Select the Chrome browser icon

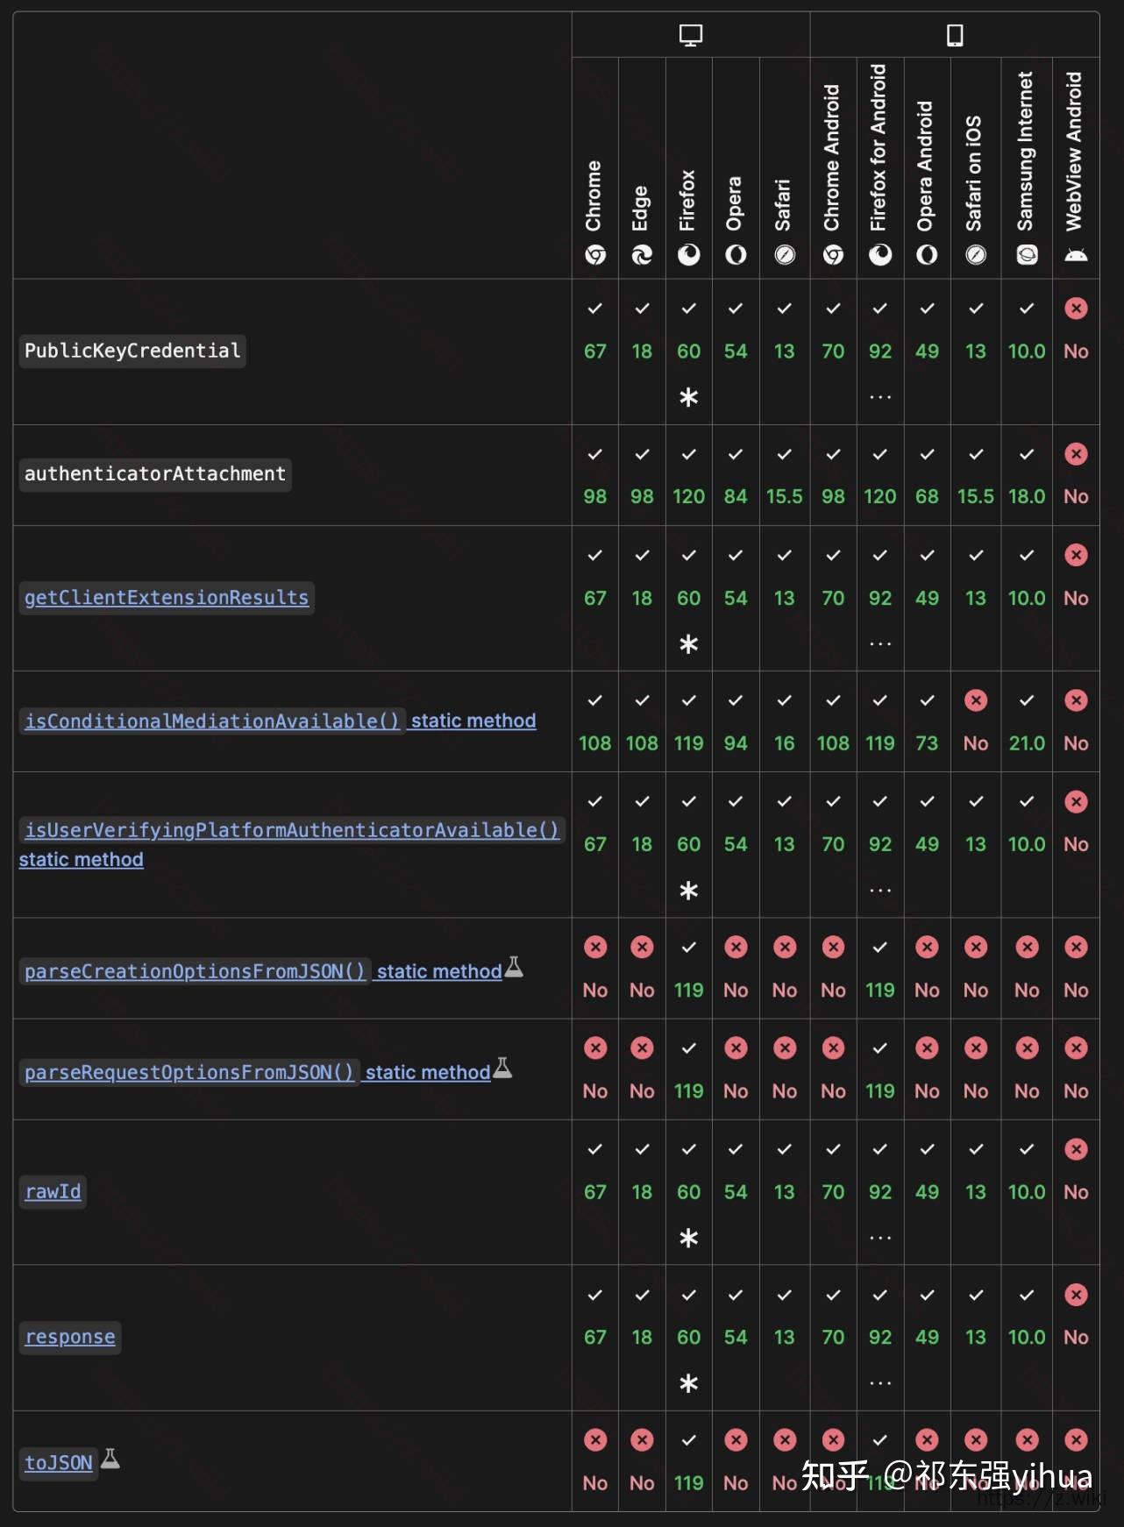[595, 255]
